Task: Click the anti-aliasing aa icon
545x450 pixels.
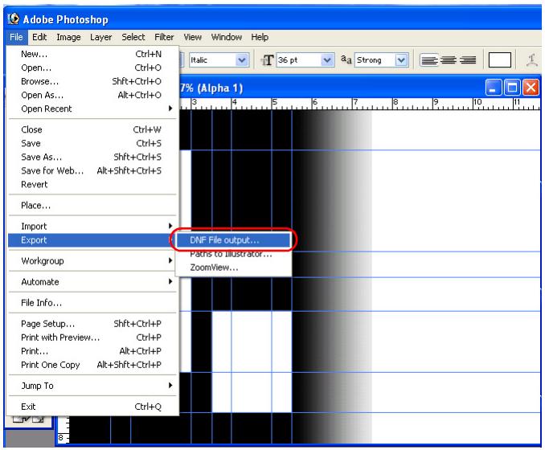Action: click(x=346, y=59)
